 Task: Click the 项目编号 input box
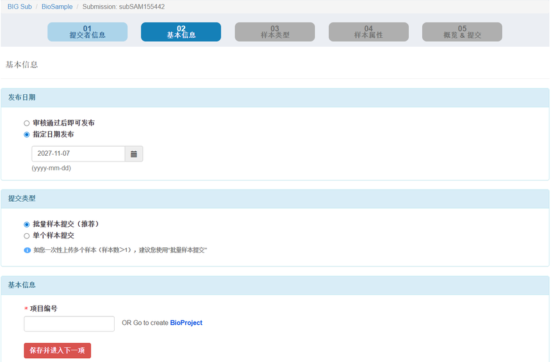coord(69,324)
